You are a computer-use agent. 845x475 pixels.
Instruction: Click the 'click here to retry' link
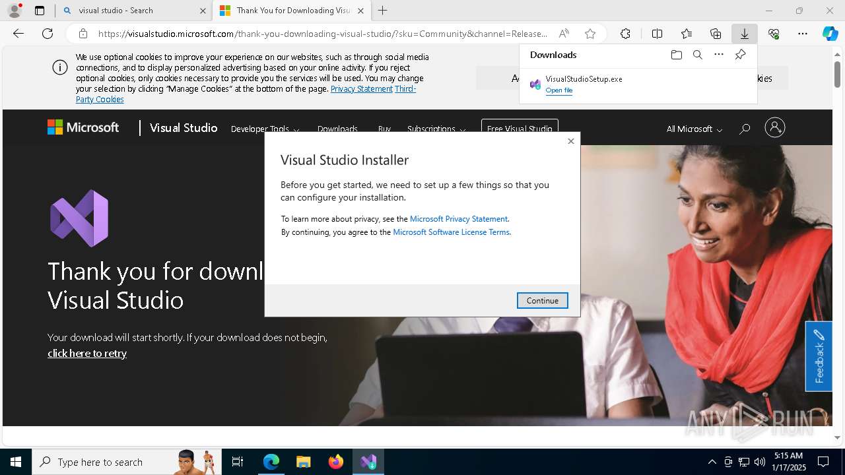click(x=87, y=354)
